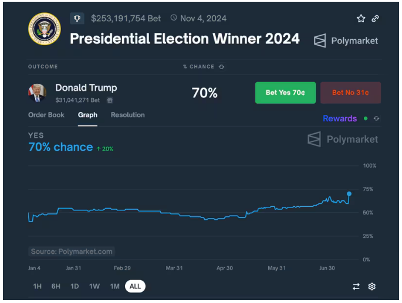Switch to the Order Book tab

[x=46, y=115]
